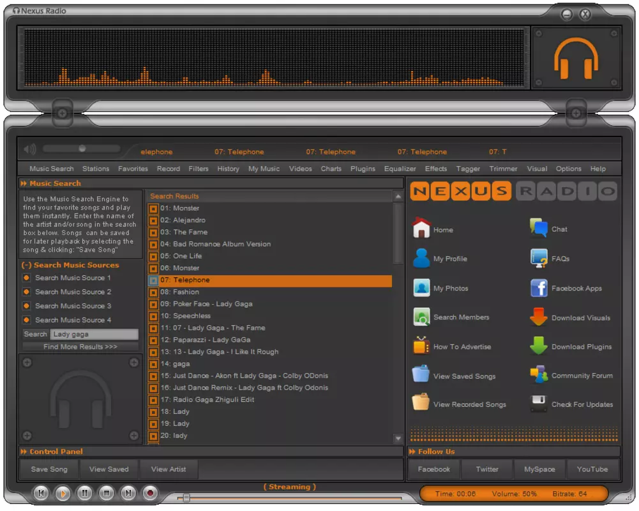Select 04: Bad Romance Album Version
639x511 pixels.
(x=270, y=244)
